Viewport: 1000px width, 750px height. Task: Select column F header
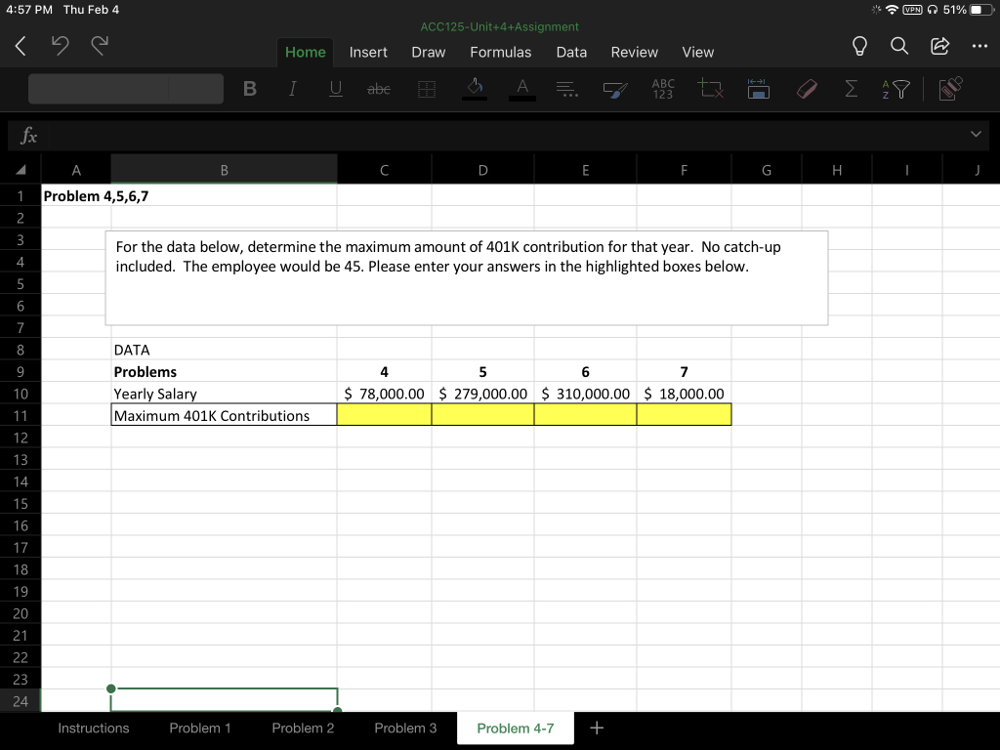[x=684, y=170]
